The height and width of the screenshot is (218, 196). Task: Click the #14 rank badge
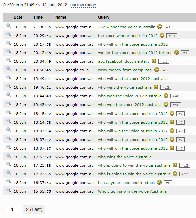point(172,36)
